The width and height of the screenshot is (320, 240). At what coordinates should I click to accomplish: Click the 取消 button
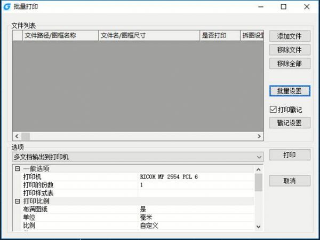(x=290, y=181)
